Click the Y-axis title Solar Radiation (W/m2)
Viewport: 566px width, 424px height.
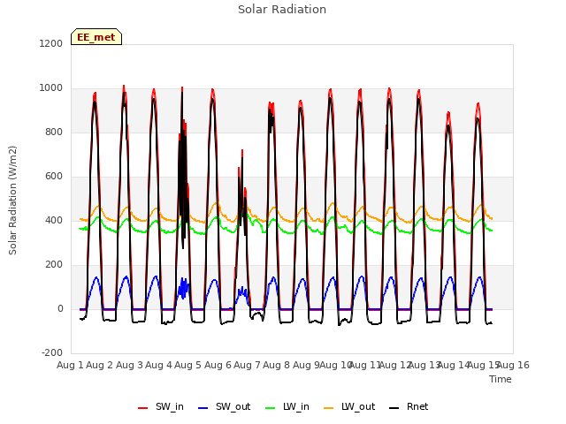tap(12, 201)
